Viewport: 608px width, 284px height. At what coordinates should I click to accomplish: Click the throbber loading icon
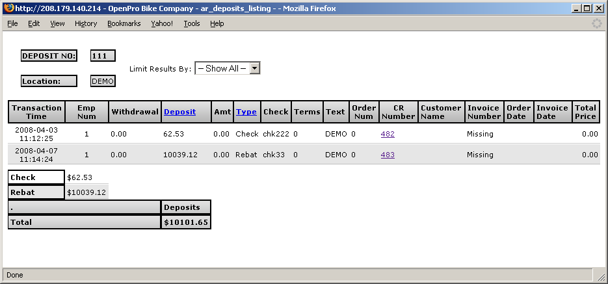click(596, 23)
